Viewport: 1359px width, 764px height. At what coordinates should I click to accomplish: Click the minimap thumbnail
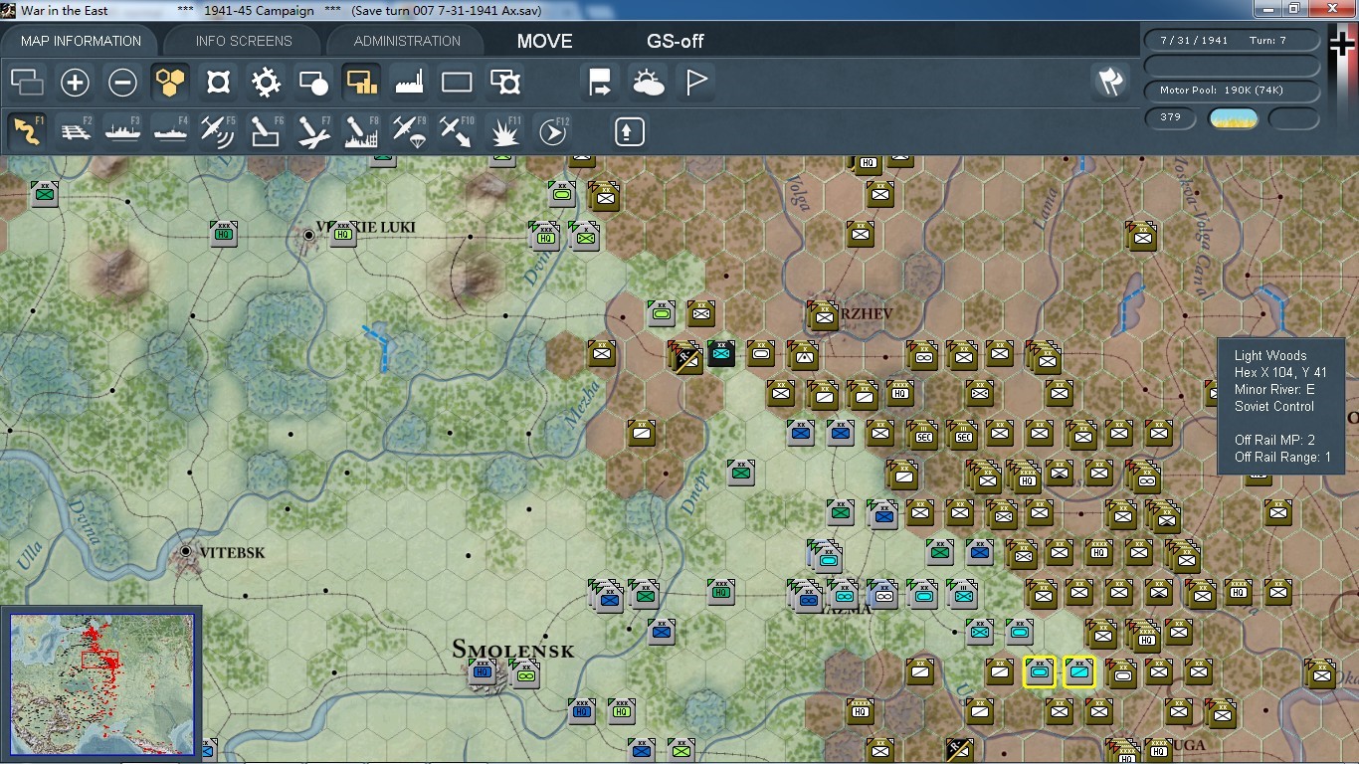(x=101, y=684)
